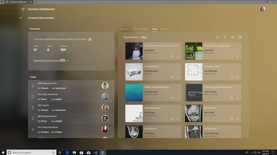
Task: Open the Windows Start menu
Action: click(3, 153)
